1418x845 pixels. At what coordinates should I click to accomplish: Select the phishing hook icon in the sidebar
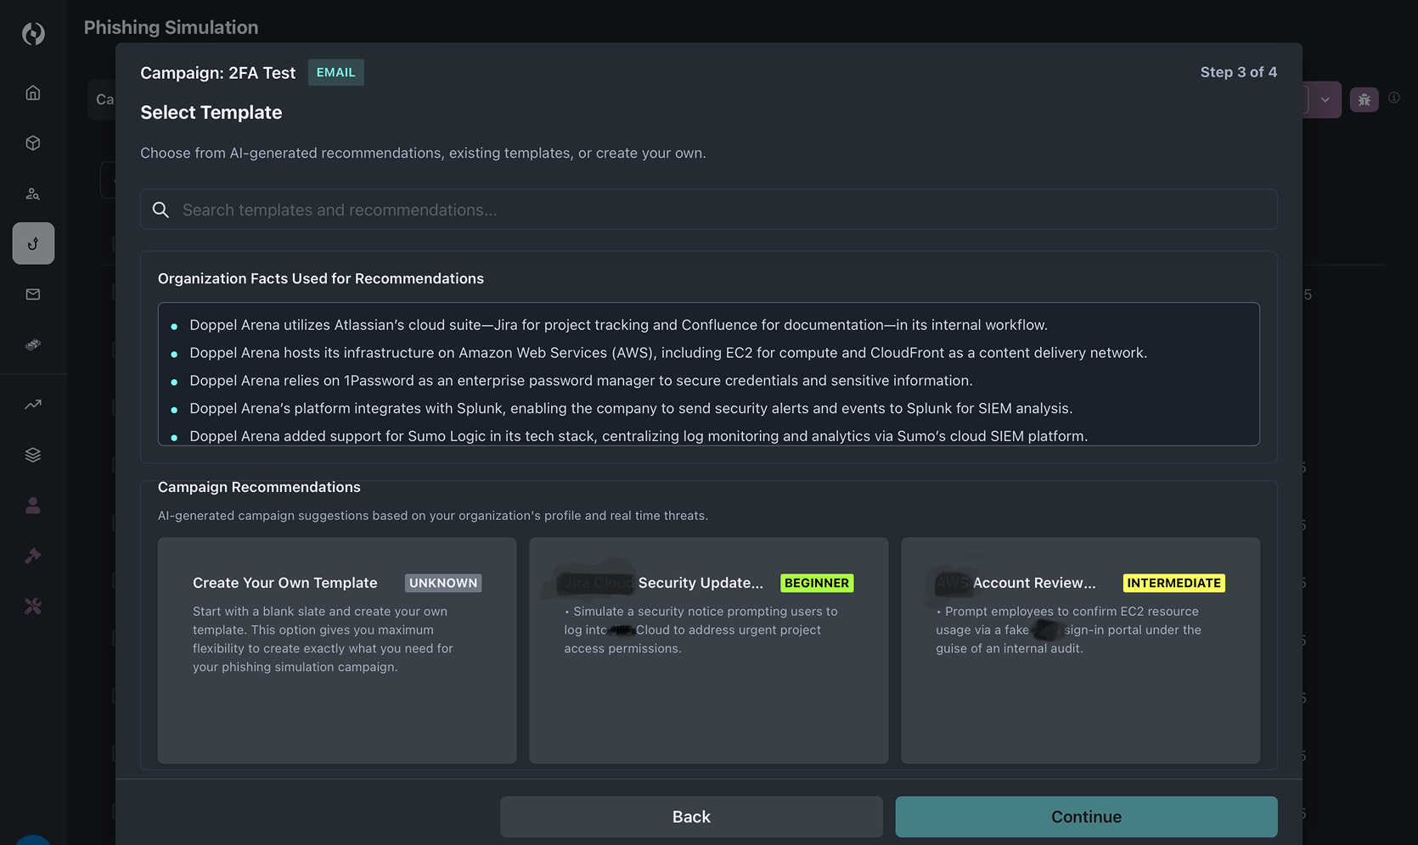point(33,243)
